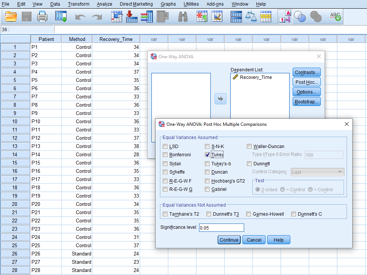The image size is (367, 275).
Task: Use variable sets circles icon
Action: click(x=300, y=17)
